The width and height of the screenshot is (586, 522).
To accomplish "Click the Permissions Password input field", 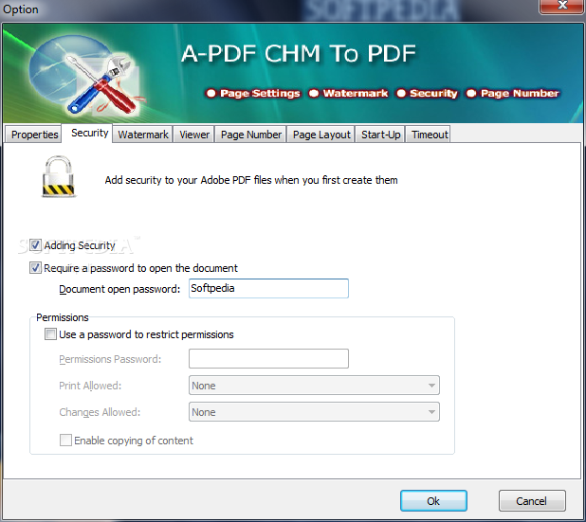I will [x=268, y=358].
